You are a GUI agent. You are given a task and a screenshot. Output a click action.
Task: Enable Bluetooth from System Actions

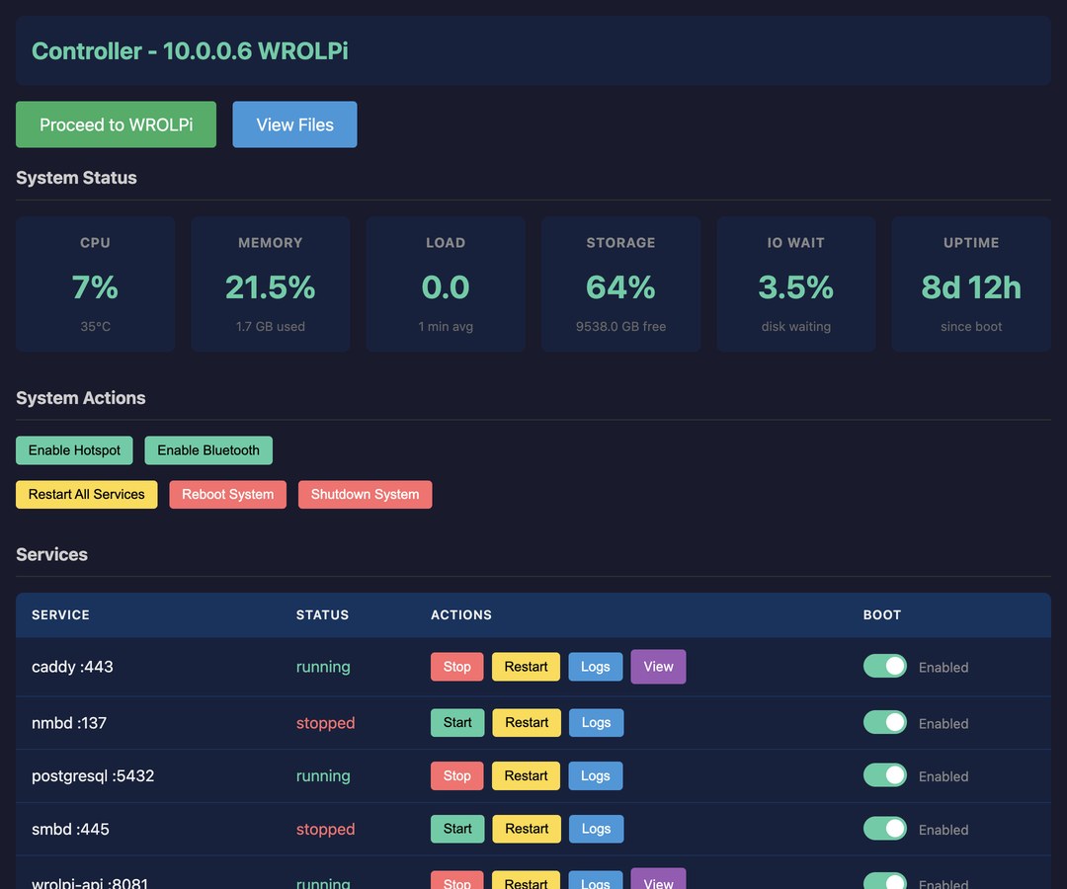click(208, 450)
